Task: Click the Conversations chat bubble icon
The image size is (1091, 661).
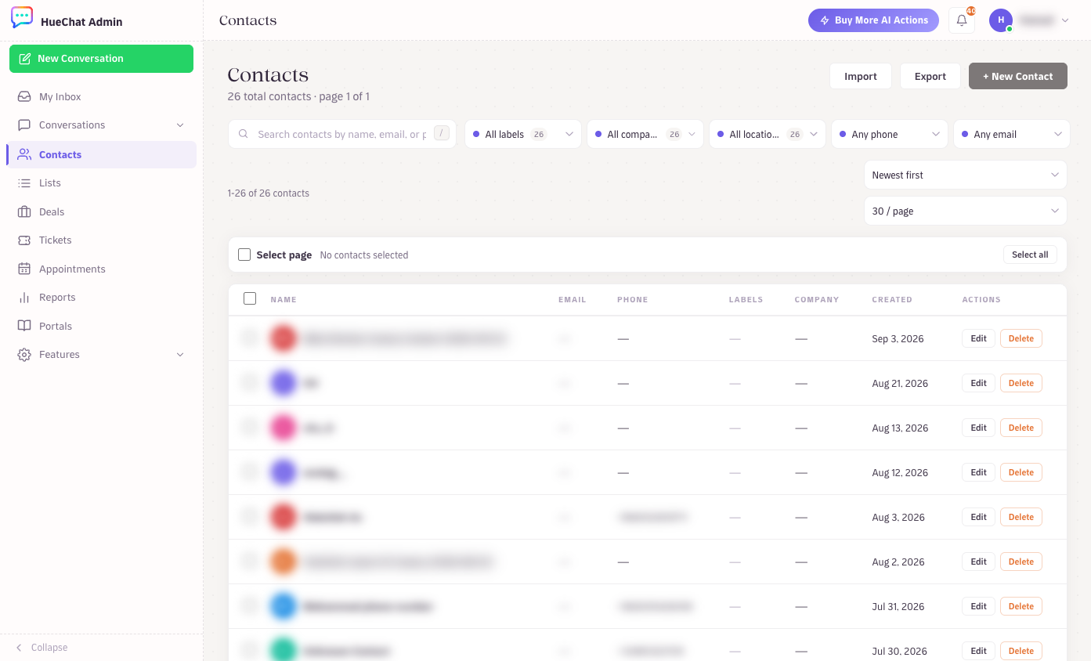Action: [x=24, y=125]
